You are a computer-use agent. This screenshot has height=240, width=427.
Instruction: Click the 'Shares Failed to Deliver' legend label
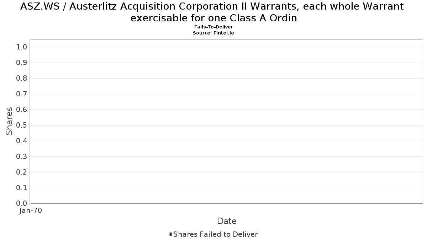[215, 234]
